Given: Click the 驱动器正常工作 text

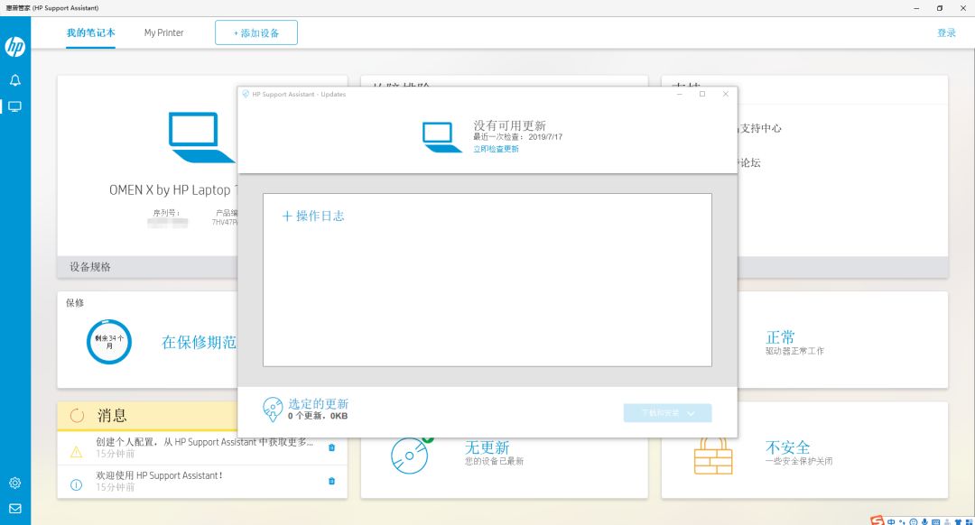Looking at the screenshot, I should (x=794, y=351).
